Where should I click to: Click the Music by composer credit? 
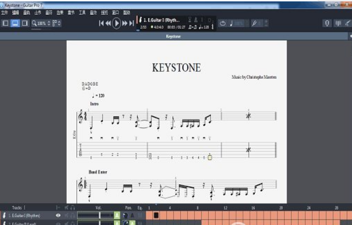254,77
